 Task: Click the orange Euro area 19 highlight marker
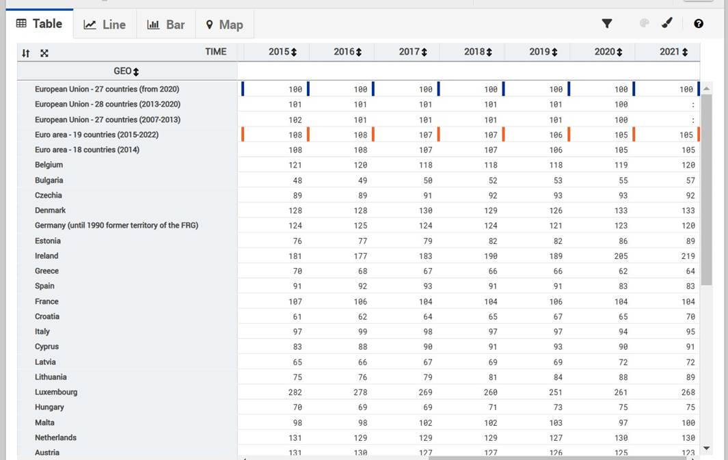pos(243,135)
